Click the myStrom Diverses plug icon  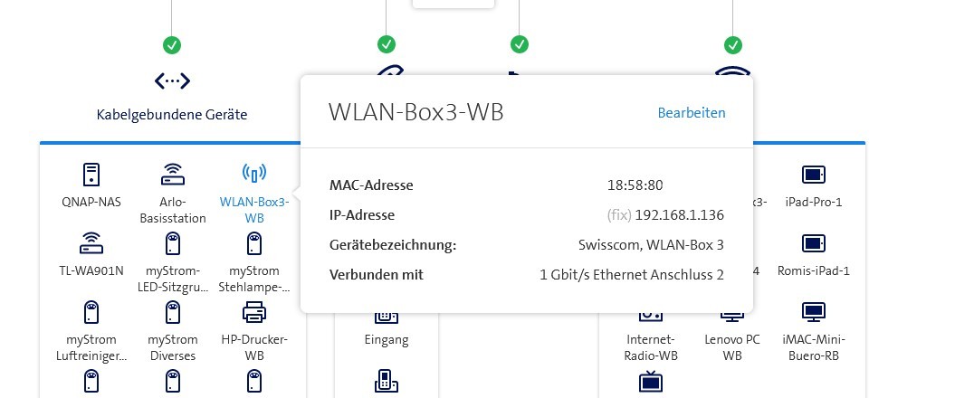(172, 313)
